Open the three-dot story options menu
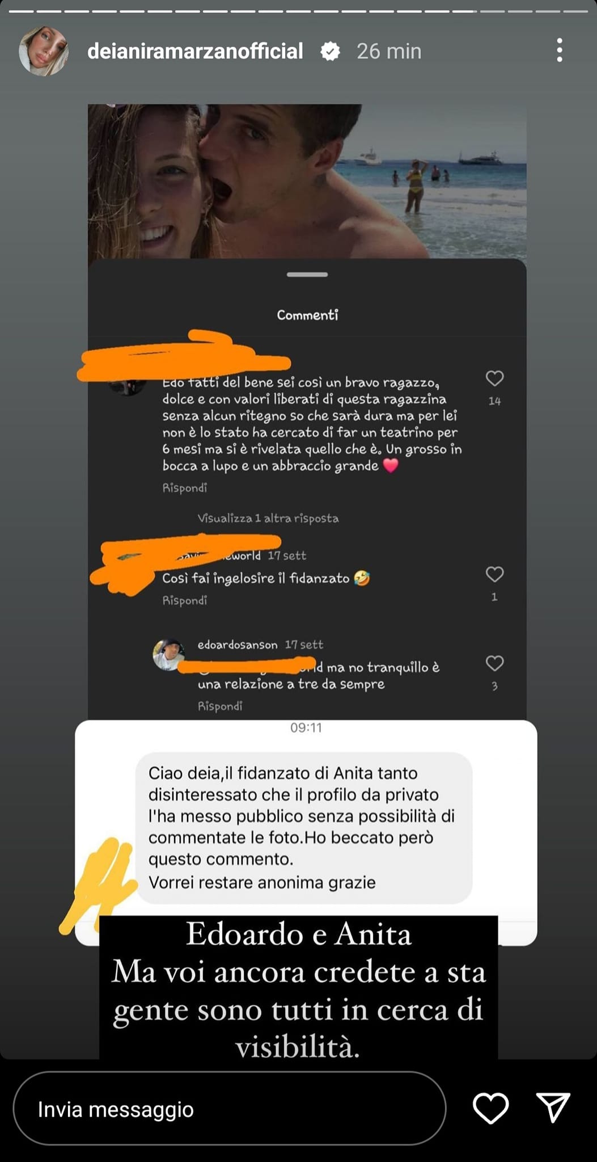This screenshot has height=1162, width=597. (559, 50)
